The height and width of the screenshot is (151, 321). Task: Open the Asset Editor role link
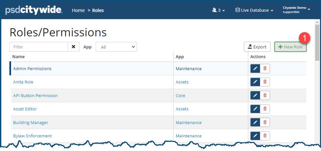[25, 109]
